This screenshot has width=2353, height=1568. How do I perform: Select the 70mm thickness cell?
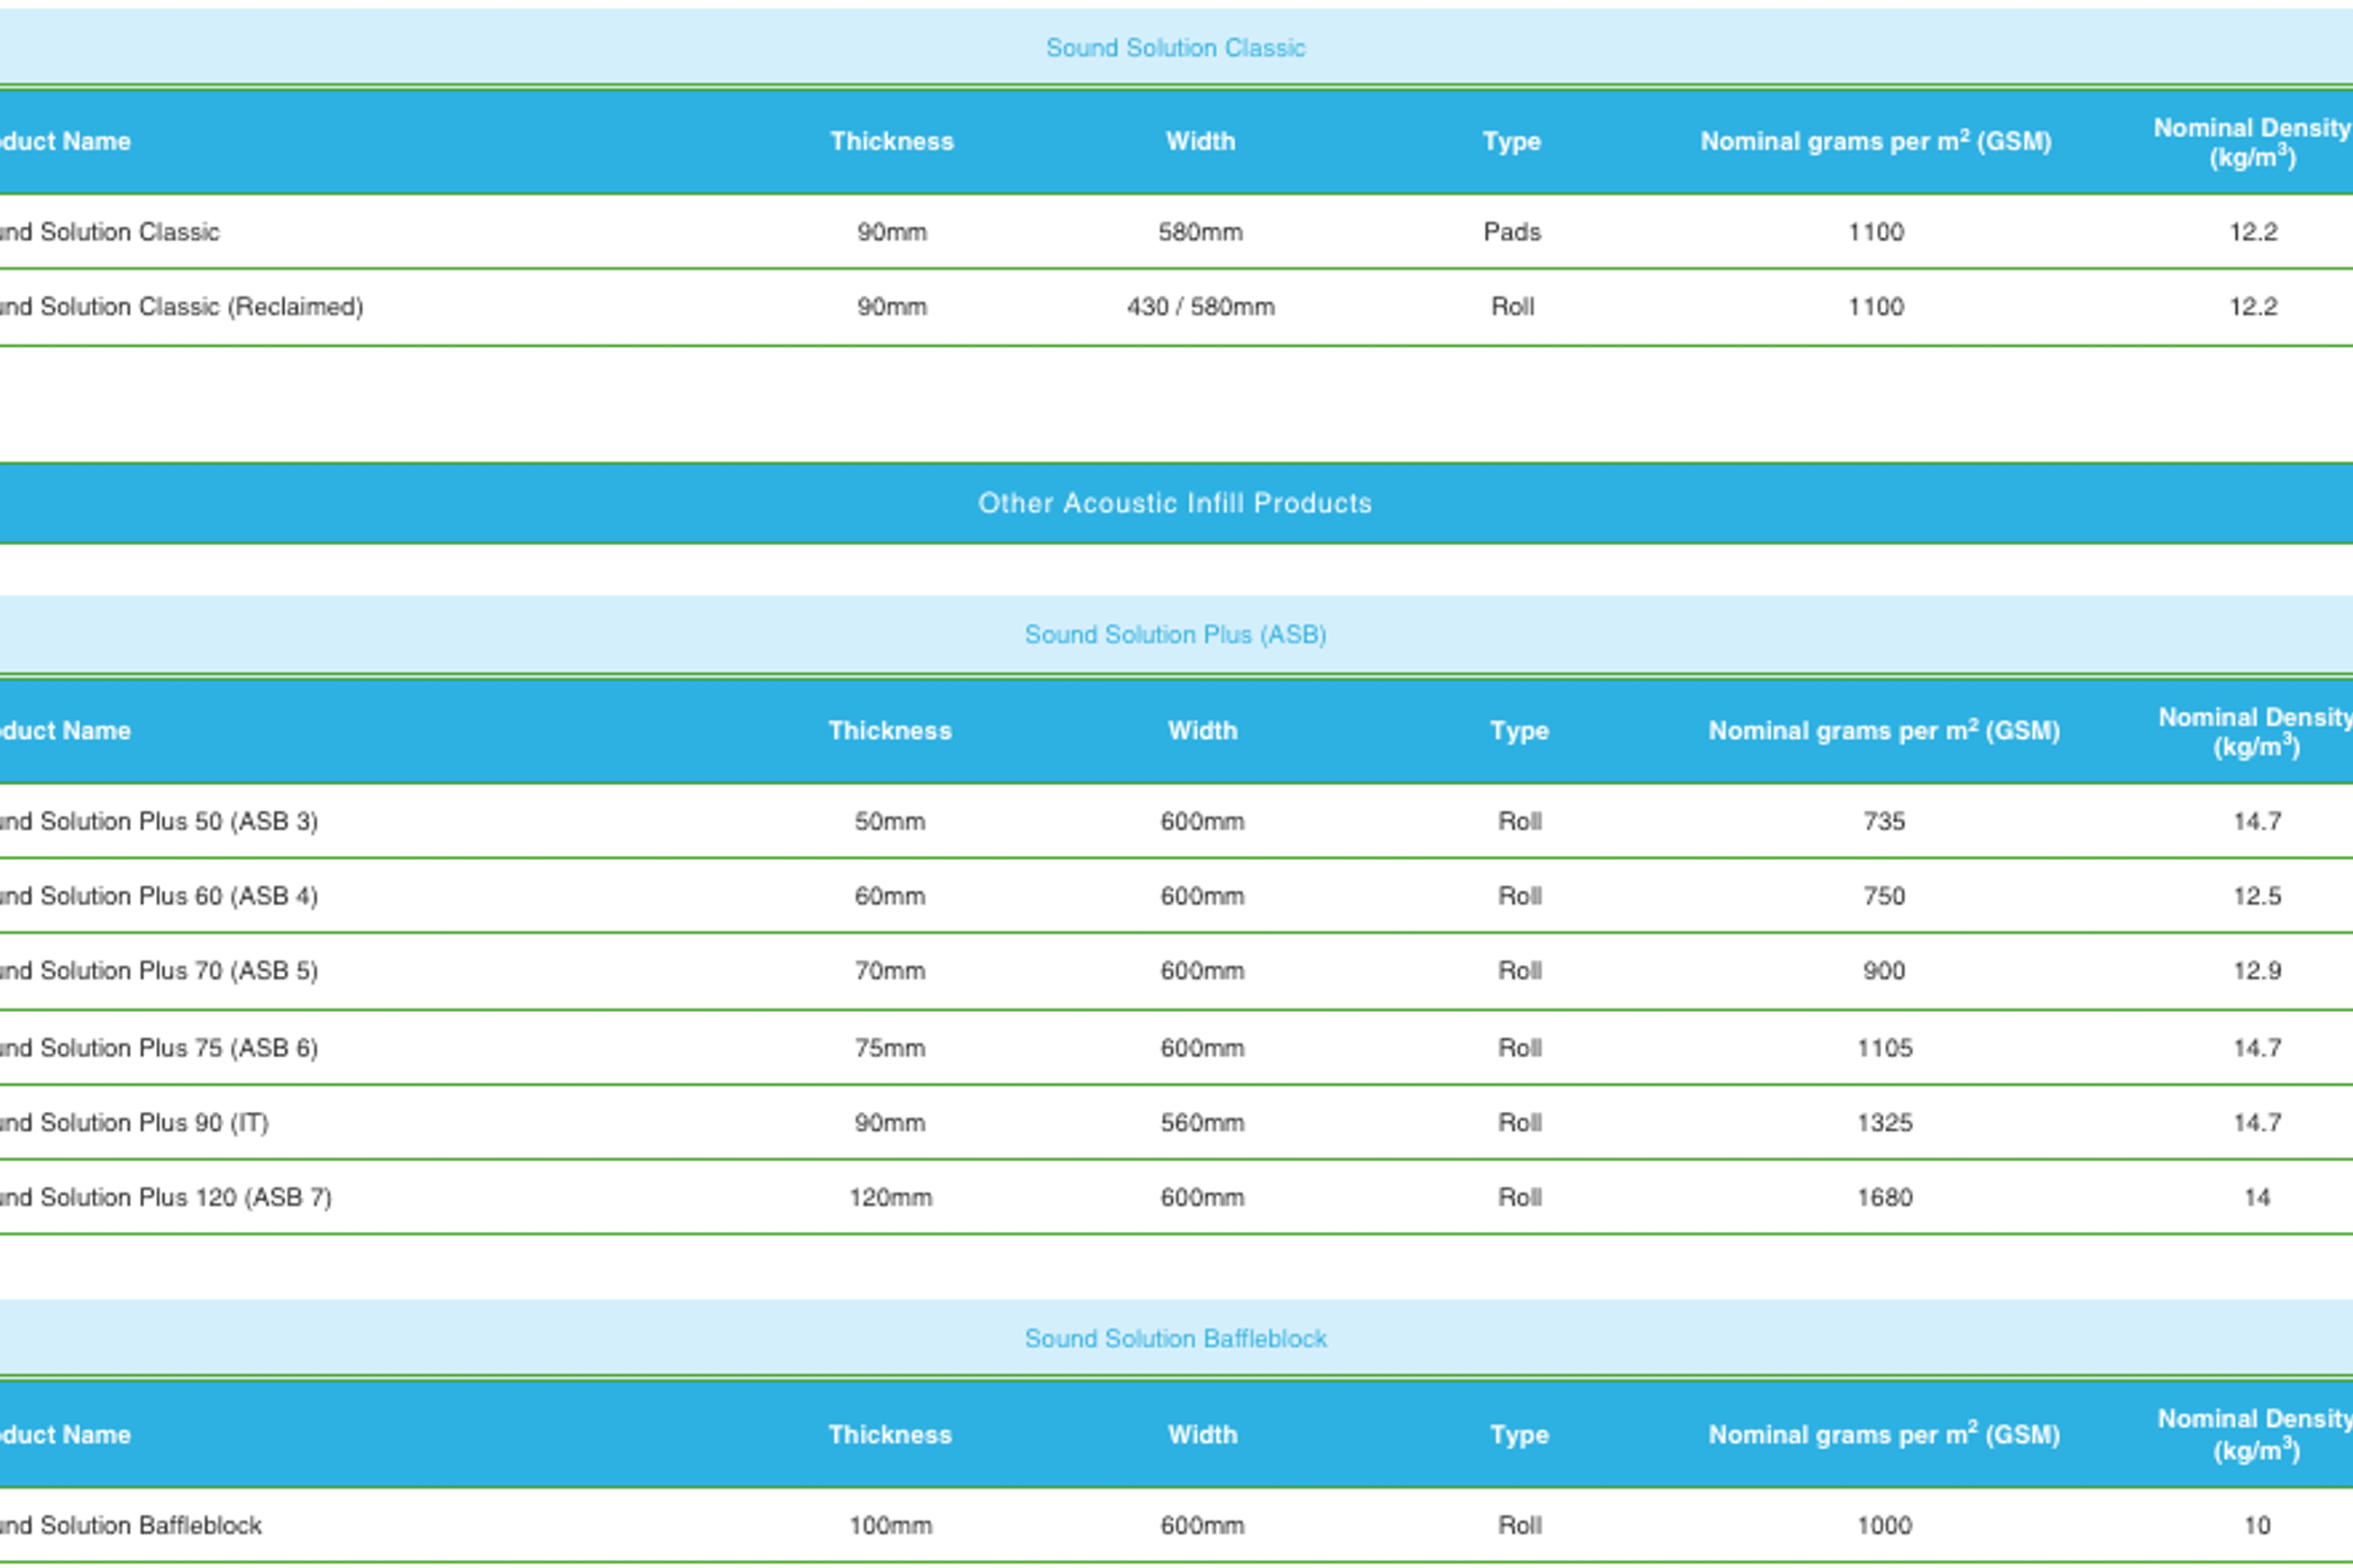890,972
